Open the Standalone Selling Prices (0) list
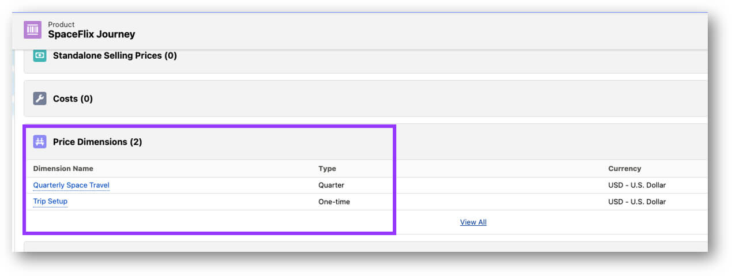Image resolution: width=732 pixels, height=276 pixels. (115, 56)
